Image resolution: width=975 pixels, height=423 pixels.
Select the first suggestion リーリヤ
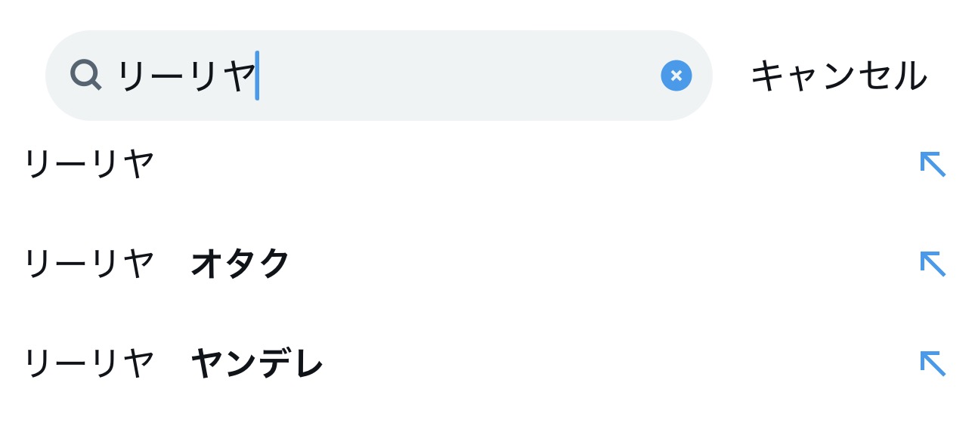pyautogui.click(x=89, y=164)
